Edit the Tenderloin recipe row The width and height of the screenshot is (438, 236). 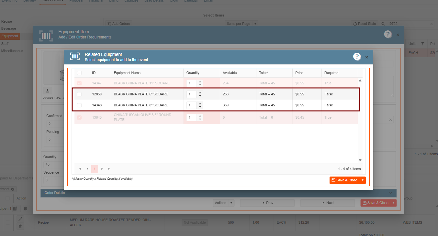click(20, 219)
